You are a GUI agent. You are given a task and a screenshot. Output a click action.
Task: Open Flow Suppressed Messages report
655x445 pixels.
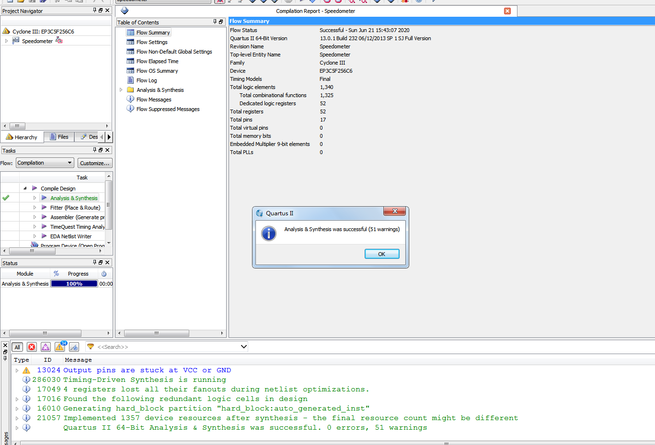168,109
